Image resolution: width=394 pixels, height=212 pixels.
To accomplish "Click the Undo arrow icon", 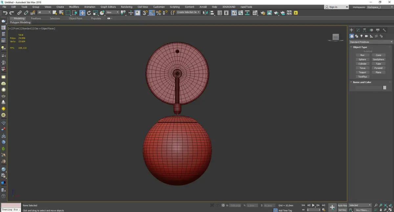I will [5, 13].
